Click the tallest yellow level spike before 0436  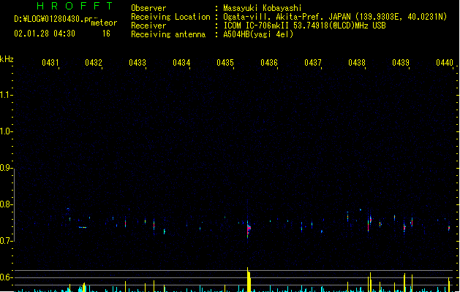click(x=249, y=280)
